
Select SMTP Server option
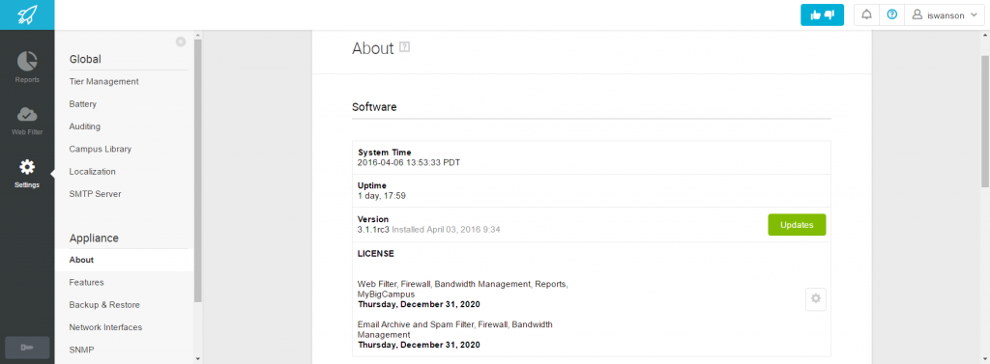click(95, 194)
